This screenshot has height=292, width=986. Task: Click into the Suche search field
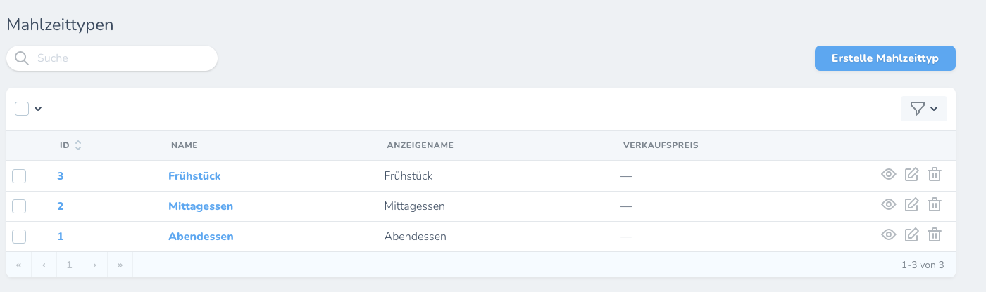pyautogui.click(x=120, y=58)
